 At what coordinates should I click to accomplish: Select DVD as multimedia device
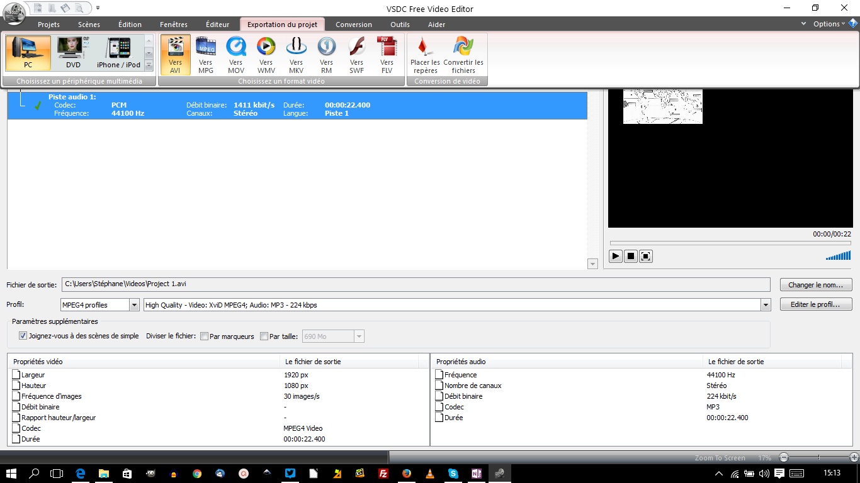pos(74,53)
